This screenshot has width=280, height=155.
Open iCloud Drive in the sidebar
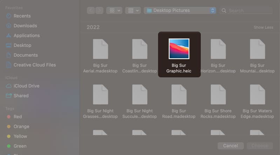click(26, 86)
